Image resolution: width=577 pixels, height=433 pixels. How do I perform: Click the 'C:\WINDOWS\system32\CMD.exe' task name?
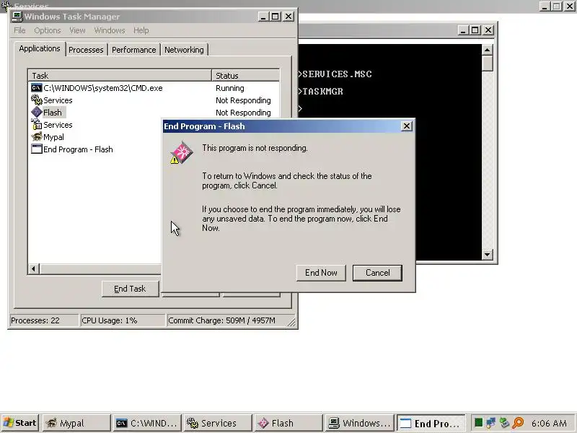(103, 88)
